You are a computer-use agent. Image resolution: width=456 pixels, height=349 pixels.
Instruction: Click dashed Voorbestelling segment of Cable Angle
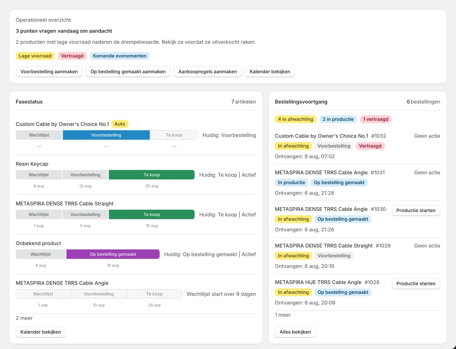pyautogui.click(x=99, y=294)
